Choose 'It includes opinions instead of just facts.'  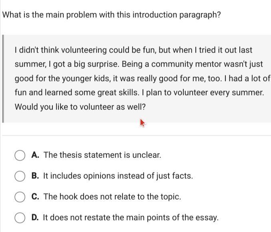click(x=118, y=176)
